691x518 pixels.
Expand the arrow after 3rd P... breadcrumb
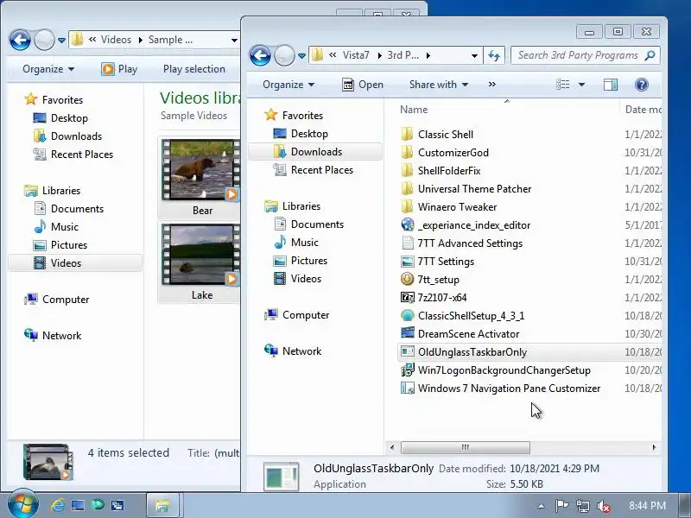(428, 55)
